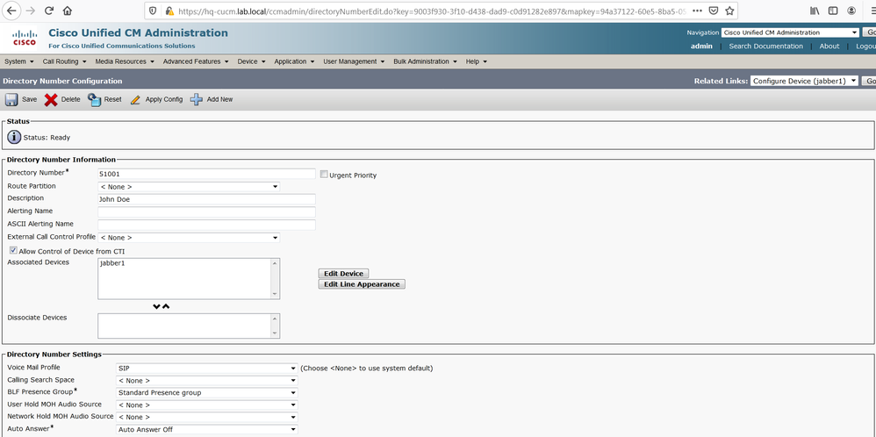Click the tracking protection shield icon

[x=154, y=11]
